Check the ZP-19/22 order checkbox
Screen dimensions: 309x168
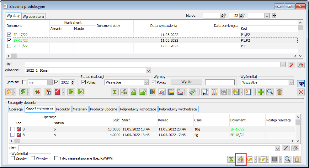9,46
